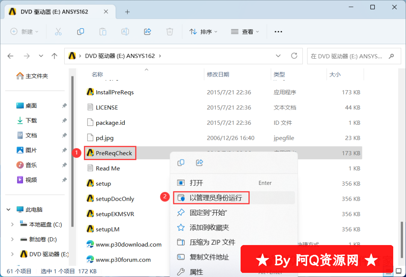Open 图片 in the sidebar
The image size is (406, 277).
click(27, 150)
